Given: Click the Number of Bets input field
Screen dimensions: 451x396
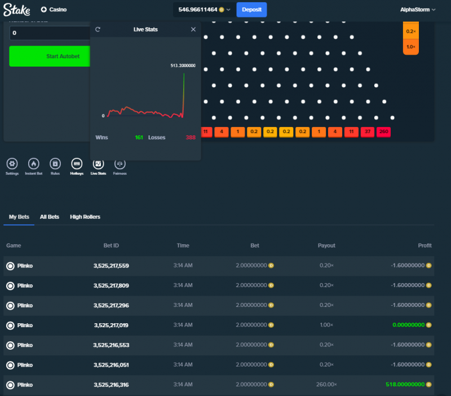Looking at the screenshot, I should tap(50, 33).
